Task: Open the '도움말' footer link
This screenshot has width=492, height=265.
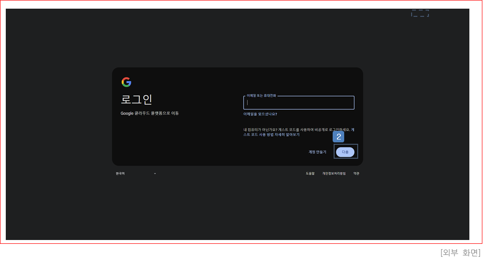Action: [x=310, y=174]
